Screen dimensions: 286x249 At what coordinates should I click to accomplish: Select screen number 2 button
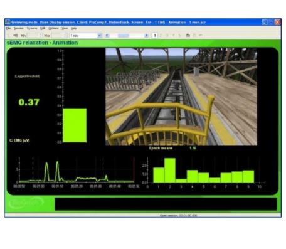(161, 36)
